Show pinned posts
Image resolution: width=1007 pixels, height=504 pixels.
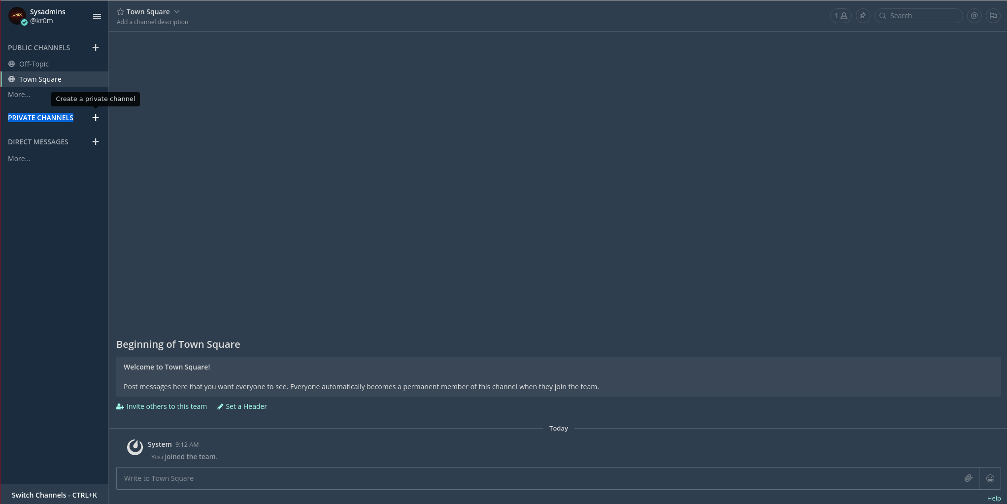863,16
